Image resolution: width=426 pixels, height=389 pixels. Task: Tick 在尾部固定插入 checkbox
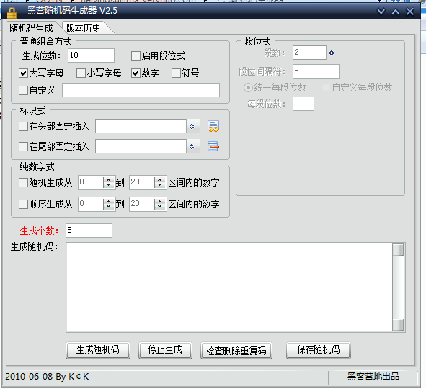click(x=23, y=146)
